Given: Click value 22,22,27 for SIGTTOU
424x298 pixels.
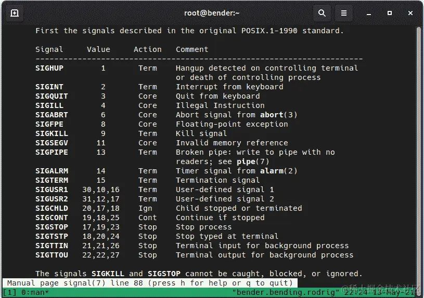Looking at the screenshot, I should tap(101, 255).
